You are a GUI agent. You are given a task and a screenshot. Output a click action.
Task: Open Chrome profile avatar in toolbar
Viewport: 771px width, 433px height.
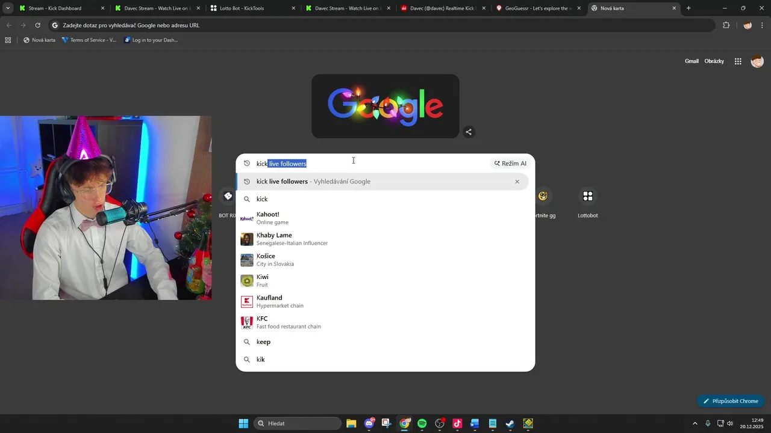(x=748, y=25)
